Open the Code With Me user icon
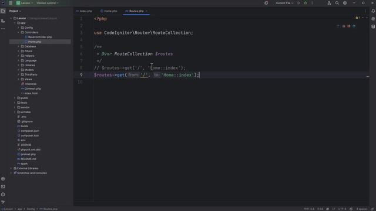Viewport: 376px width, 211px height. click(329, 3)
